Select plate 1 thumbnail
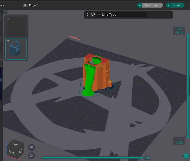 point(16,26)
